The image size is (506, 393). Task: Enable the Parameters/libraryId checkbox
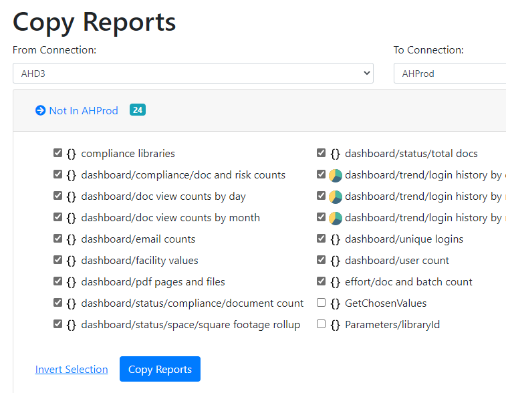(x=322, y=324)
